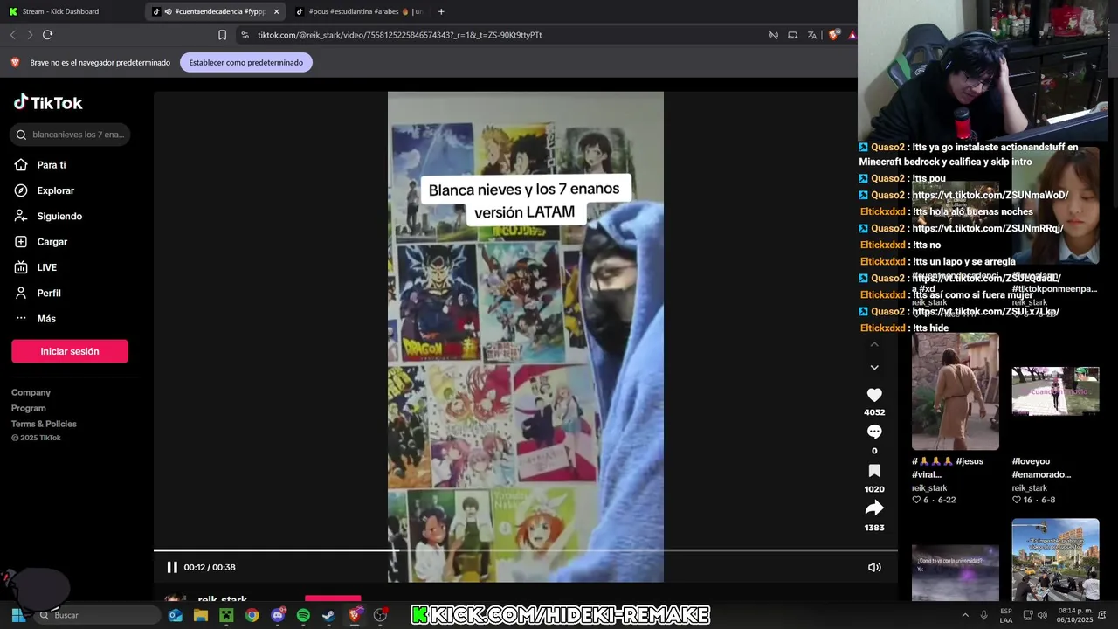Open Discord from the taskbar
1118x629 pixels.
point(278,615)
